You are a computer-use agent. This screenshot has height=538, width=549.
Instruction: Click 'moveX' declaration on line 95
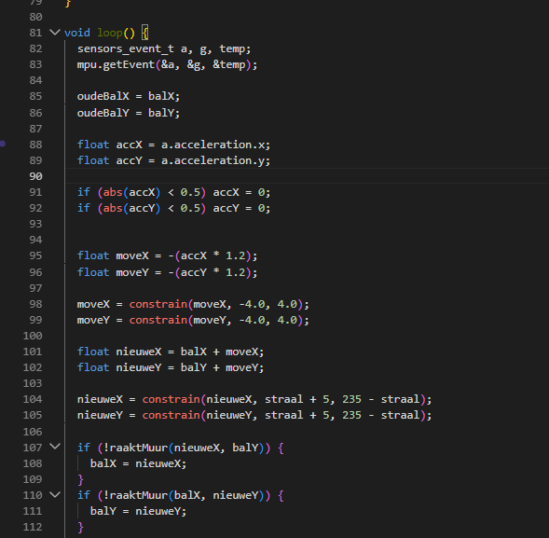[x=132, y=255]
